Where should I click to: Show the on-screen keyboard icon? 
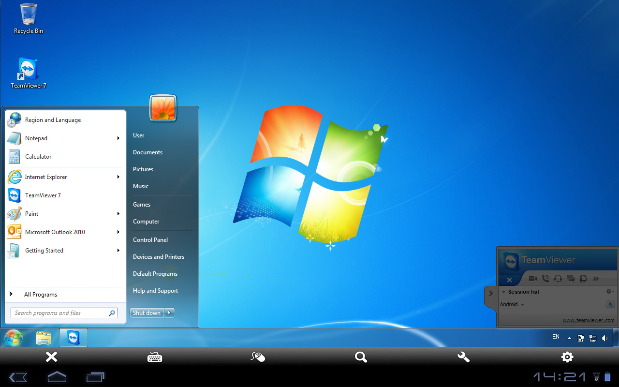coord(155,357)
